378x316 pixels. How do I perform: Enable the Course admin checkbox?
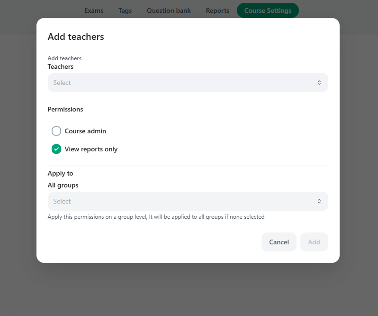point(56,131)
